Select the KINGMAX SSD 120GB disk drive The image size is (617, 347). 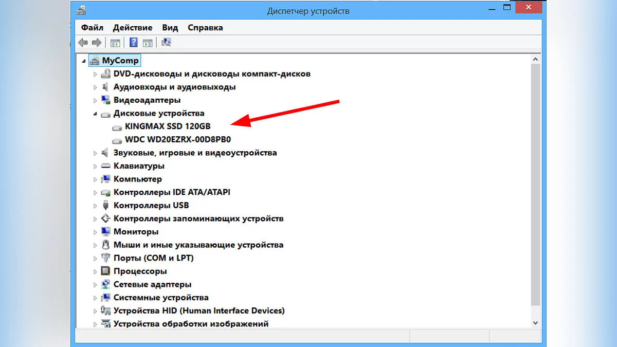point(167,126)
